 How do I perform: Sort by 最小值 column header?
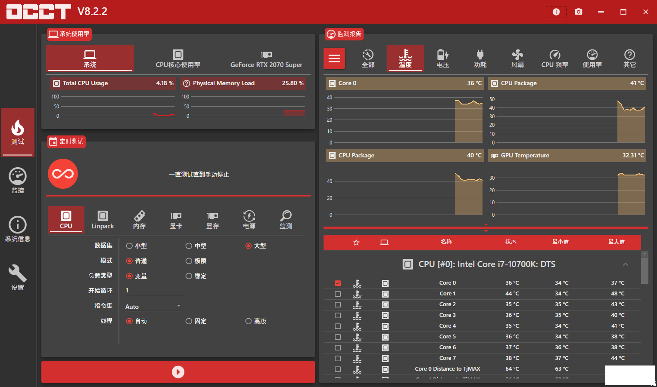560,242
